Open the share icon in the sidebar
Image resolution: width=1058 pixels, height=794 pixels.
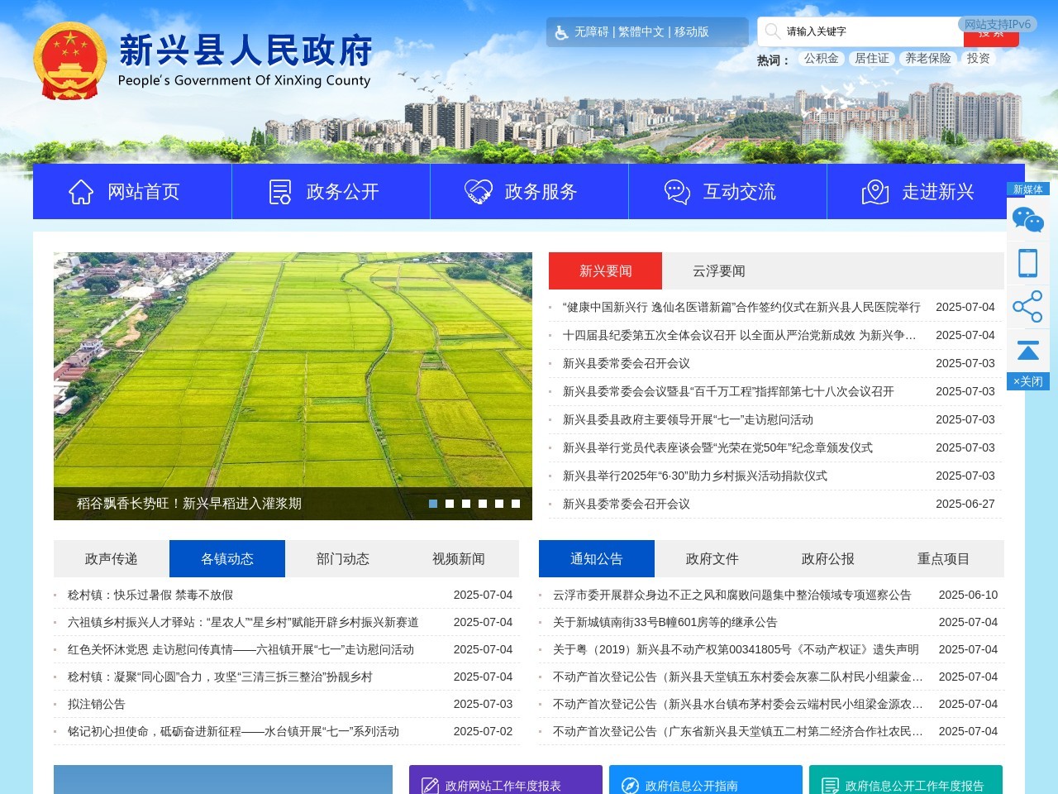[x=1028, y=306]
